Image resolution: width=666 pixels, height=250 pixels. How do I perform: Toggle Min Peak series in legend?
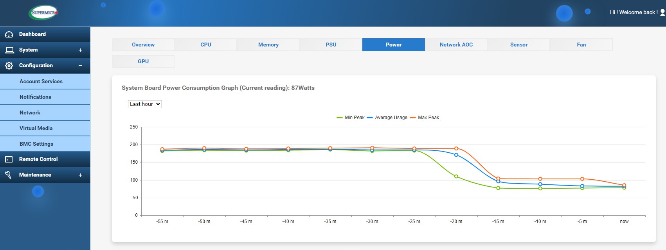[351, 118]
